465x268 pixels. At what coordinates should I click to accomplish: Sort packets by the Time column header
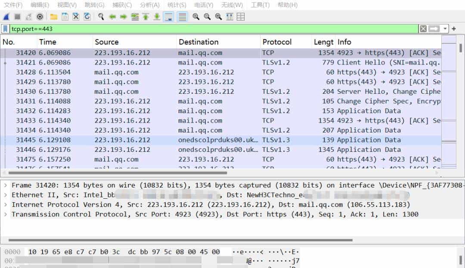pos(65,42)
